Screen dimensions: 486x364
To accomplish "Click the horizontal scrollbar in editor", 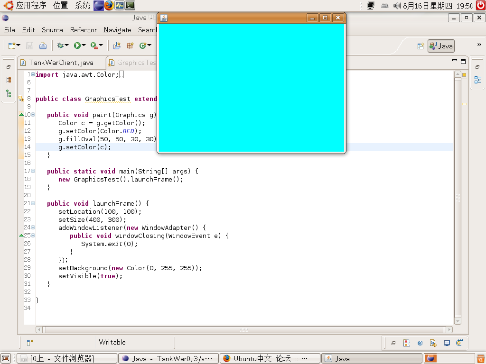I will click(x=244, y=330).
